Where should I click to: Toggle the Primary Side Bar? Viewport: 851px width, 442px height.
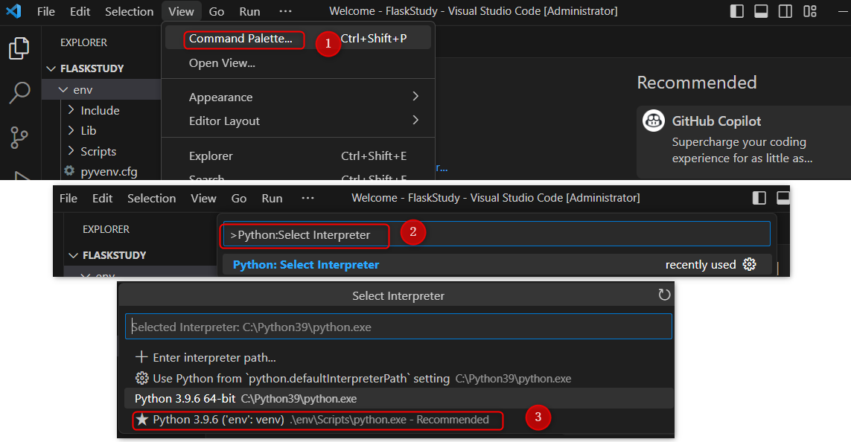[736, 10]
